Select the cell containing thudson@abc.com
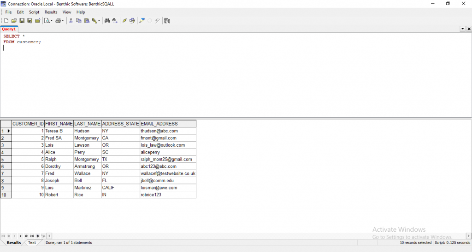This screenshot has height=252, width=472. [159, 131]
